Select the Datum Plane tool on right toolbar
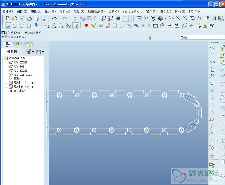 (x=212, y=119)
